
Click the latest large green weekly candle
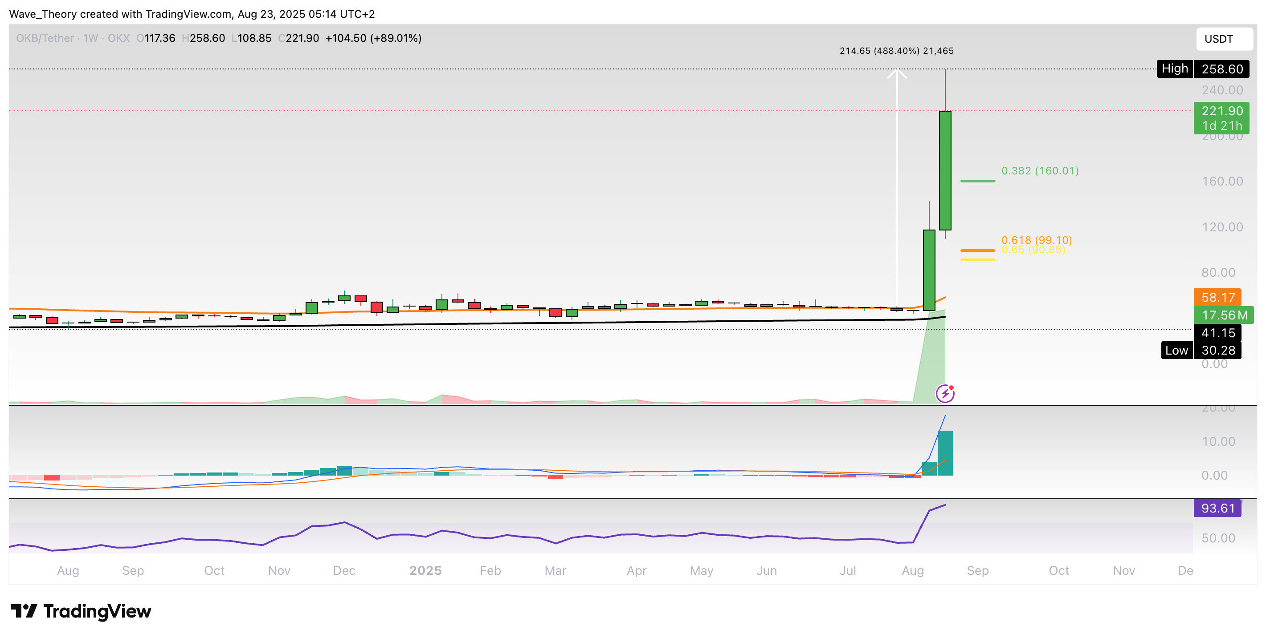click(x=944, y=170)
